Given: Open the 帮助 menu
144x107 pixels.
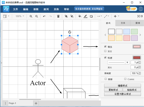Looking at the screenshot, I should pyautogui.click(x=67, y=9).
